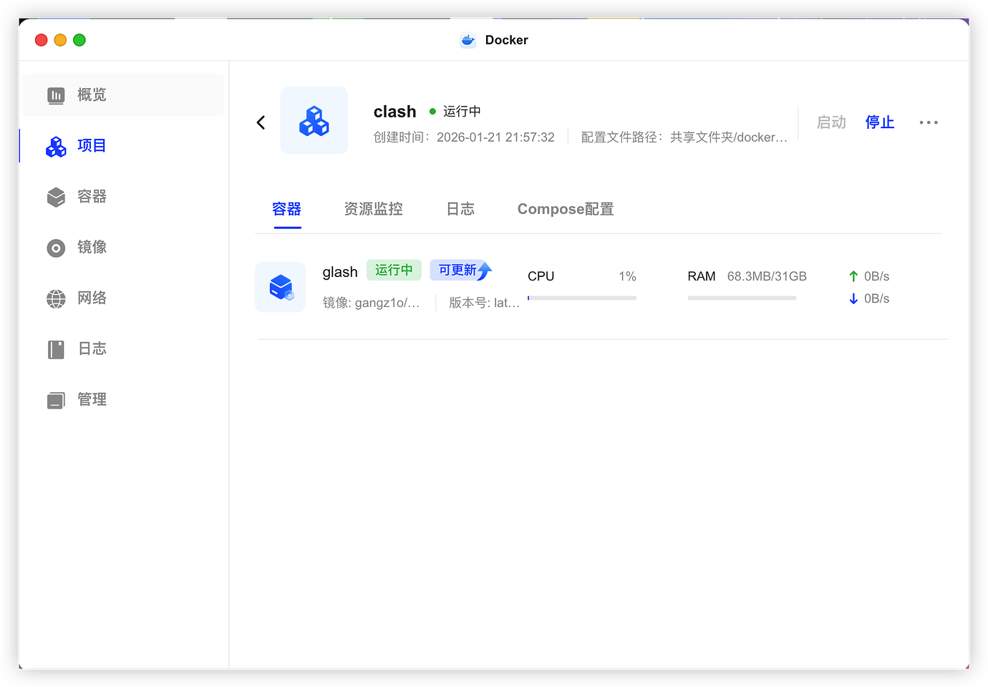This screenshot has height=687, width=988.
Task: Maximize the Docker window with green button
Action: pos(79,40)
